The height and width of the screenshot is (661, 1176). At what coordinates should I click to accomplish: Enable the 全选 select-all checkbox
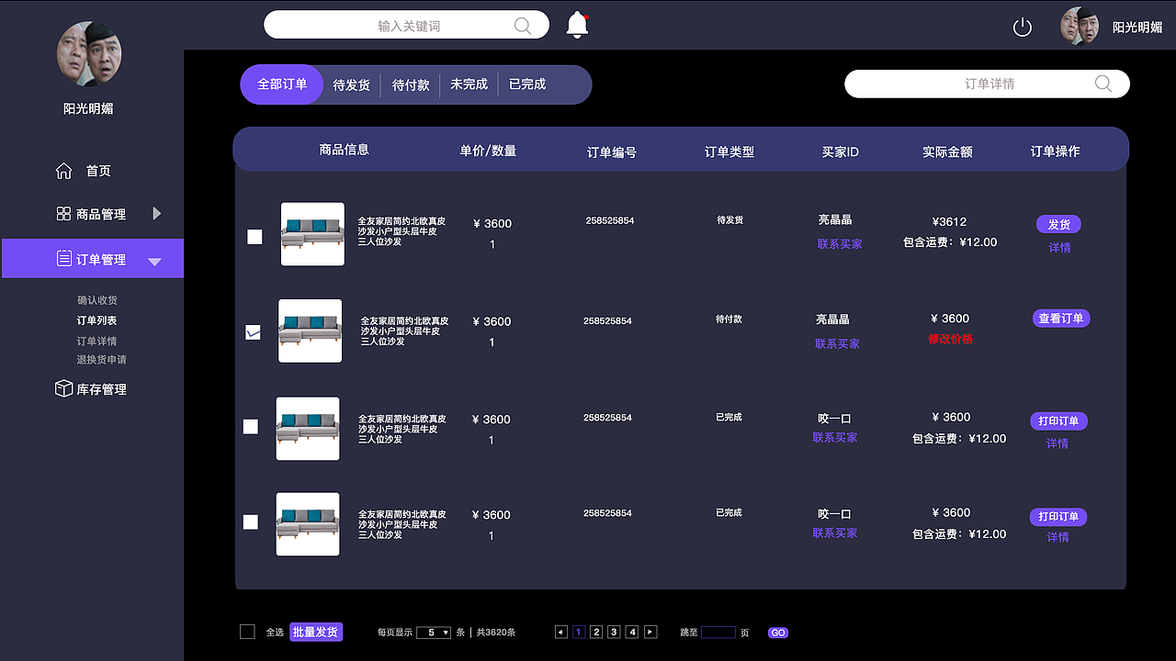click(x=247, y=632)
